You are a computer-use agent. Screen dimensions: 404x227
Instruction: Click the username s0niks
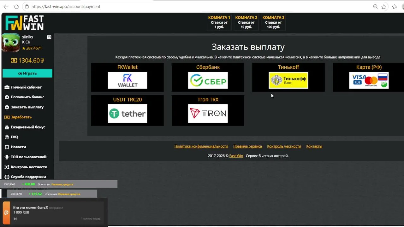(x=27, y=37)
